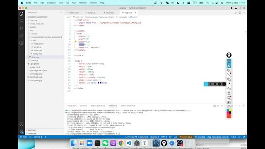The height and width of the screenshot is (149, 265).
Task: Select the line pen tool in drawing toolbar
Action: click(229, 75)
